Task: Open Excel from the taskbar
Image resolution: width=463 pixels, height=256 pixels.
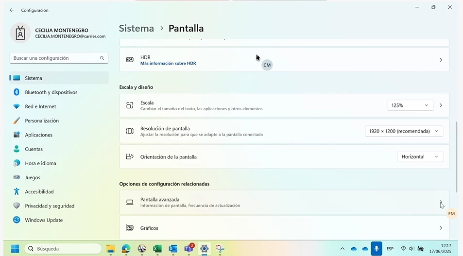Action: click(157, 249)
